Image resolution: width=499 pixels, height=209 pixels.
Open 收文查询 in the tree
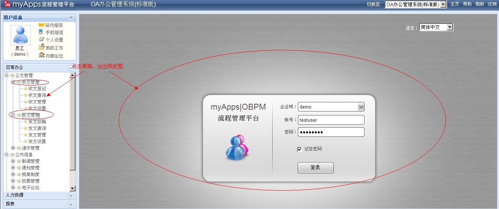(x=37, y=95)
